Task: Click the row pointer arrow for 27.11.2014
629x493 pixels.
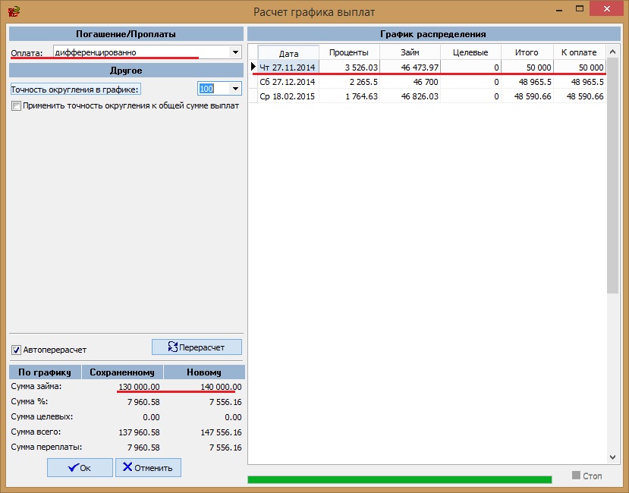Action: pos(253,68)
